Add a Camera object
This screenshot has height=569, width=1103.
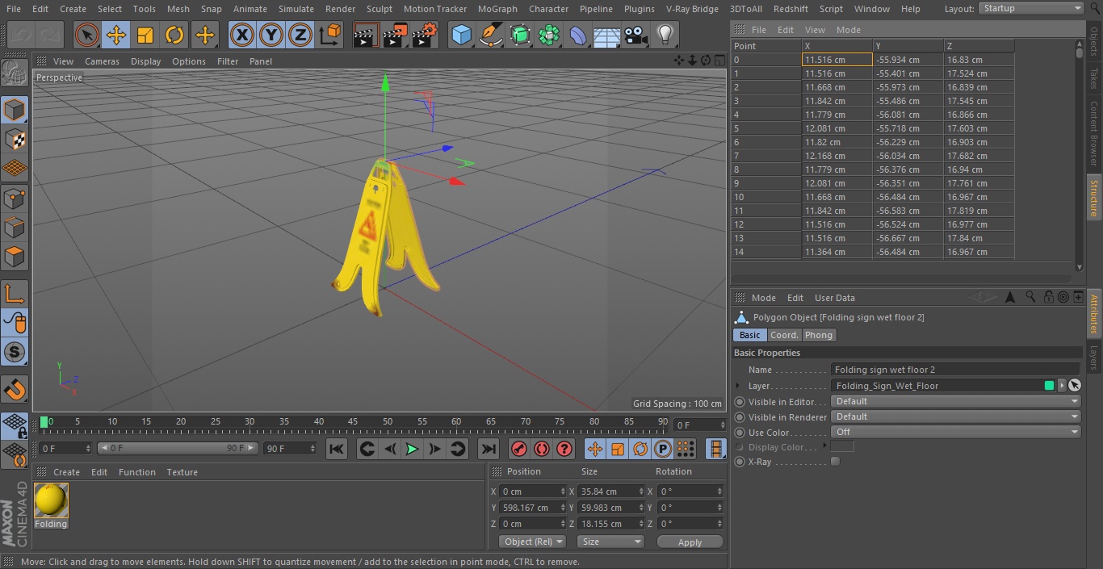(x=636, y=35)
